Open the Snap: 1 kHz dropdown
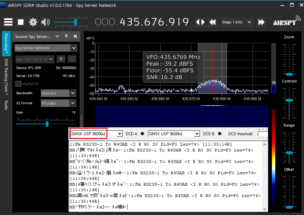Viewport: 304px width, 215px height. [237, 22]
